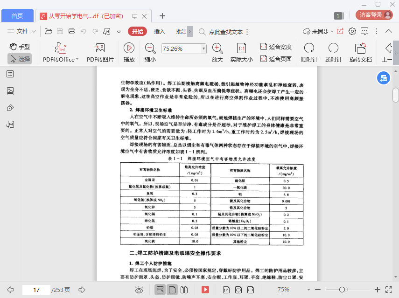Choose 适合页面 fit page
The image size is (399, 298).
(276, 59)
